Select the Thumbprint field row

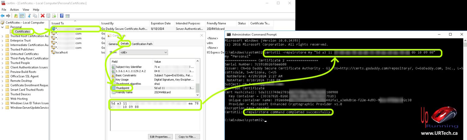[122, 88]
